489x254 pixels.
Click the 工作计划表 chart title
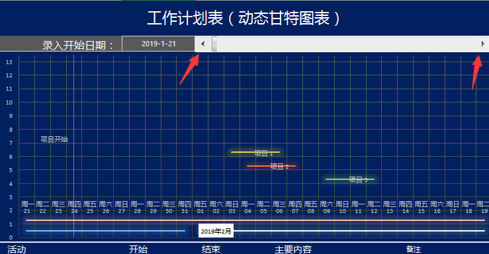click(x=244, y=18)
